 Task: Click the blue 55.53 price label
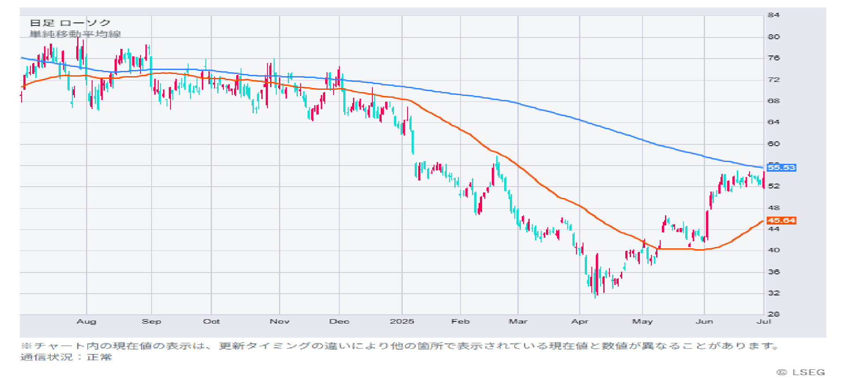781,167
